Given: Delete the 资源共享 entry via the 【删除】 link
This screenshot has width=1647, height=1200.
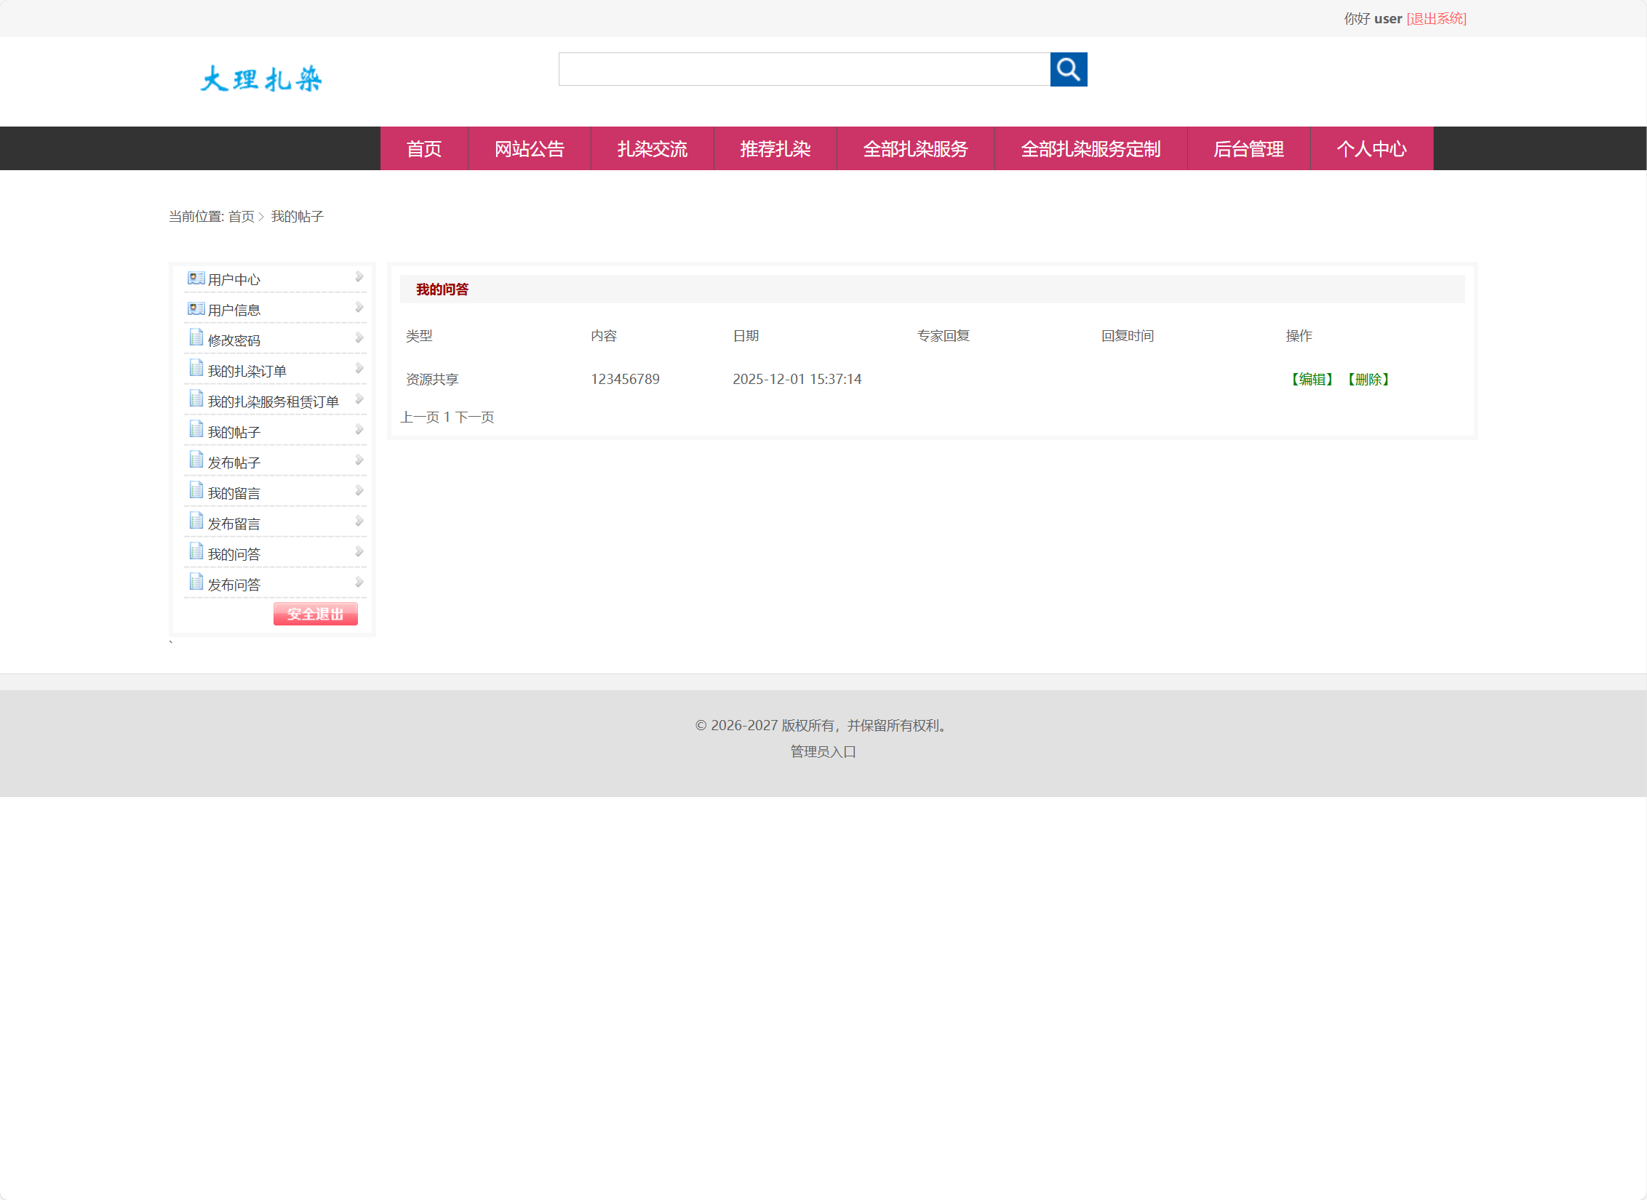Looking at the screenshot, I should pos(1368,380).
